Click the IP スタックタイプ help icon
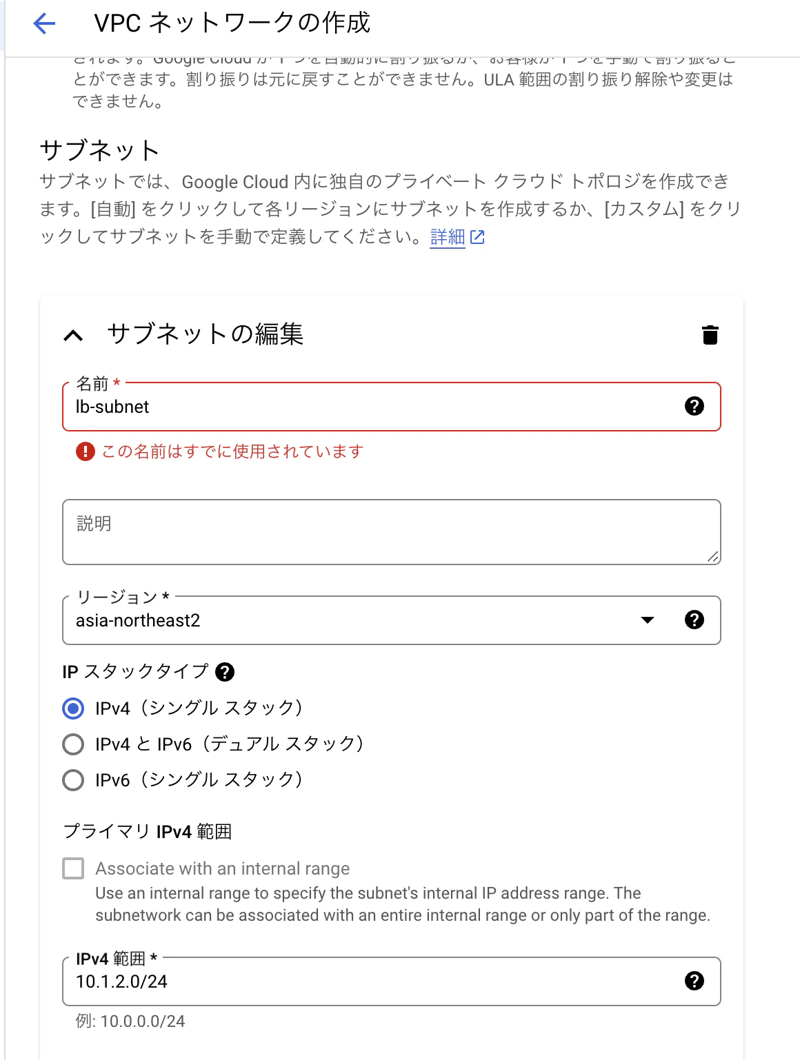The image size is (800, 1060). 225,671
